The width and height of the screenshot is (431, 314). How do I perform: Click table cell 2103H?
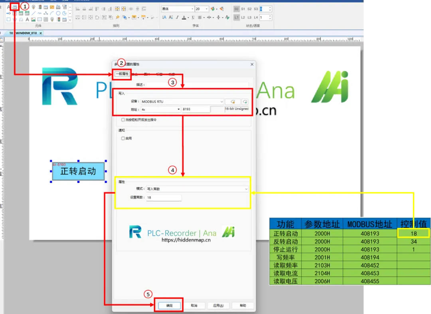tap(322, 265)
